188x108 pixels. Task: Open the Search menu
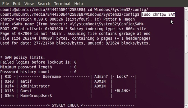tap(44, 4)
